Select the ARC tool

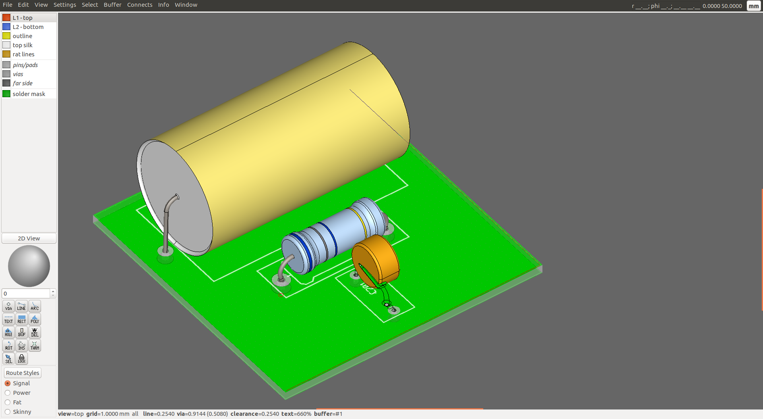coord(35,306)
